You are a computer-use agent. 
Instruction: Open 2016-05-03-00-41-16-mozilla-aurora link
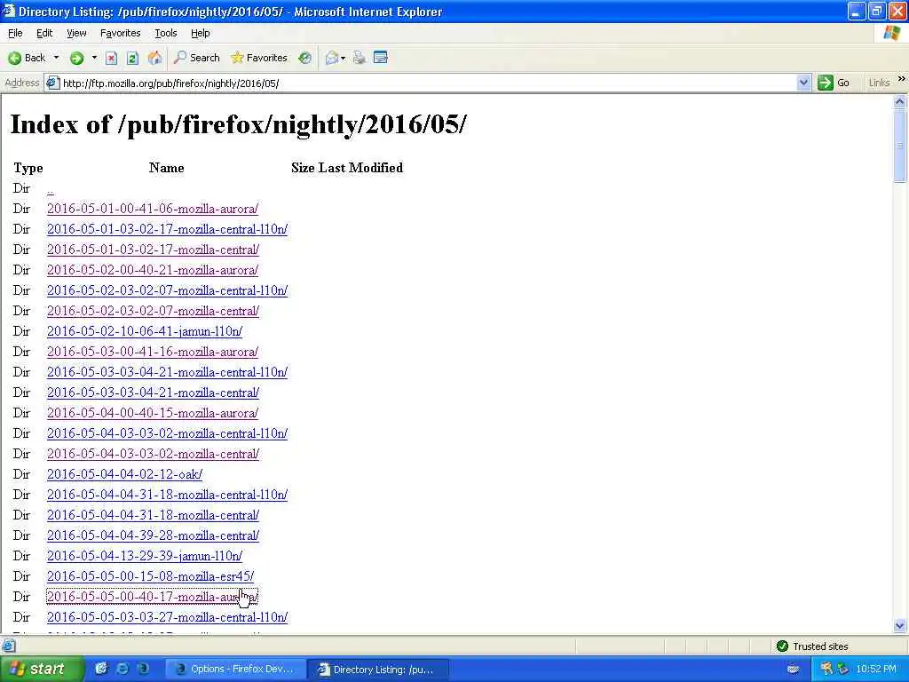[153, 352]
